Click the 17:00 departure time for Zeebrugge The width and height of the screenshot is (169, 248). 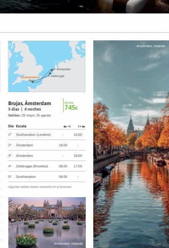click(x=78, y=166)
